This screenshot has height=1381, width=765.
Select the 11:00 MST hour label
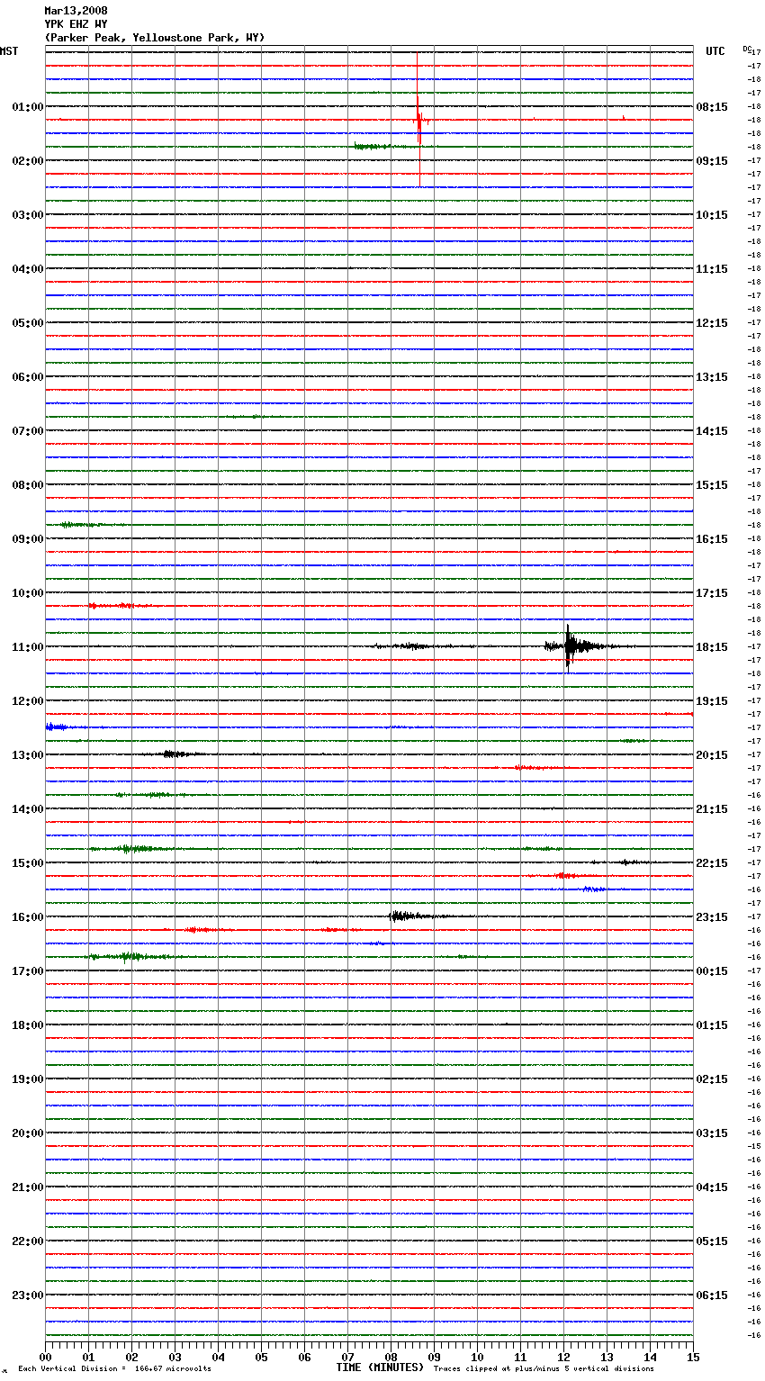28,647
